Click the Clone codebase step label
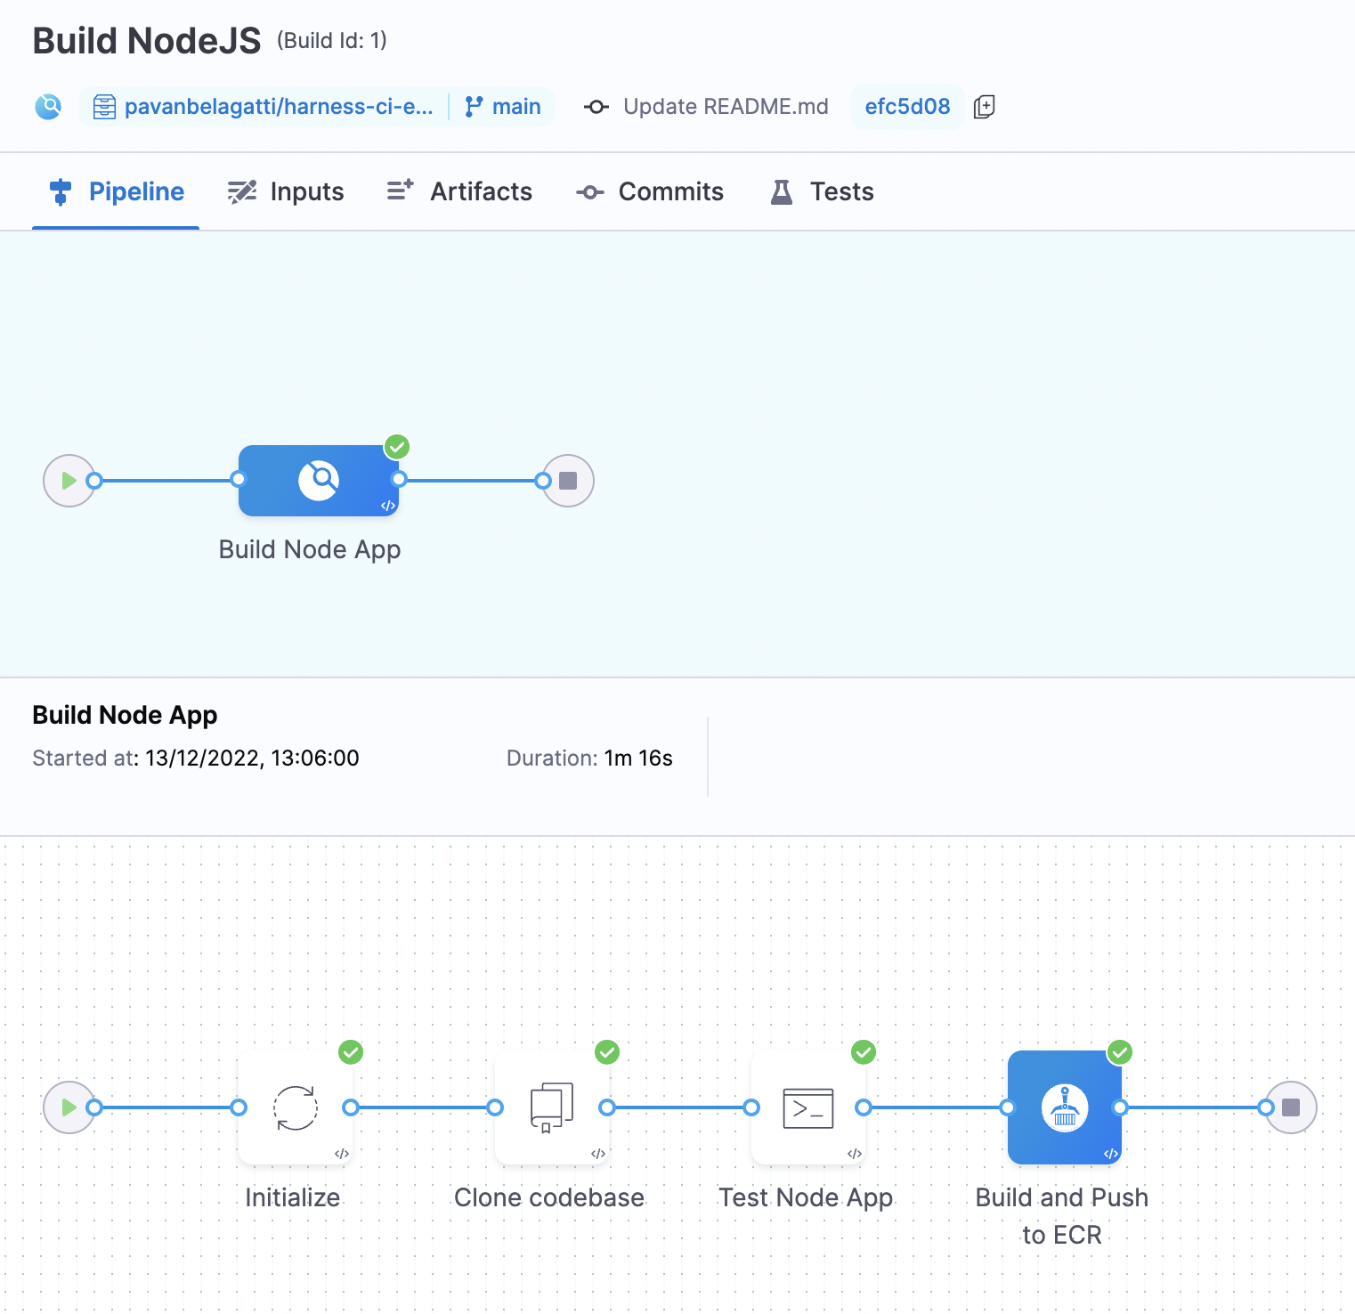This screenshot has height=1314, width=1355. click(x=549, y=1197)
